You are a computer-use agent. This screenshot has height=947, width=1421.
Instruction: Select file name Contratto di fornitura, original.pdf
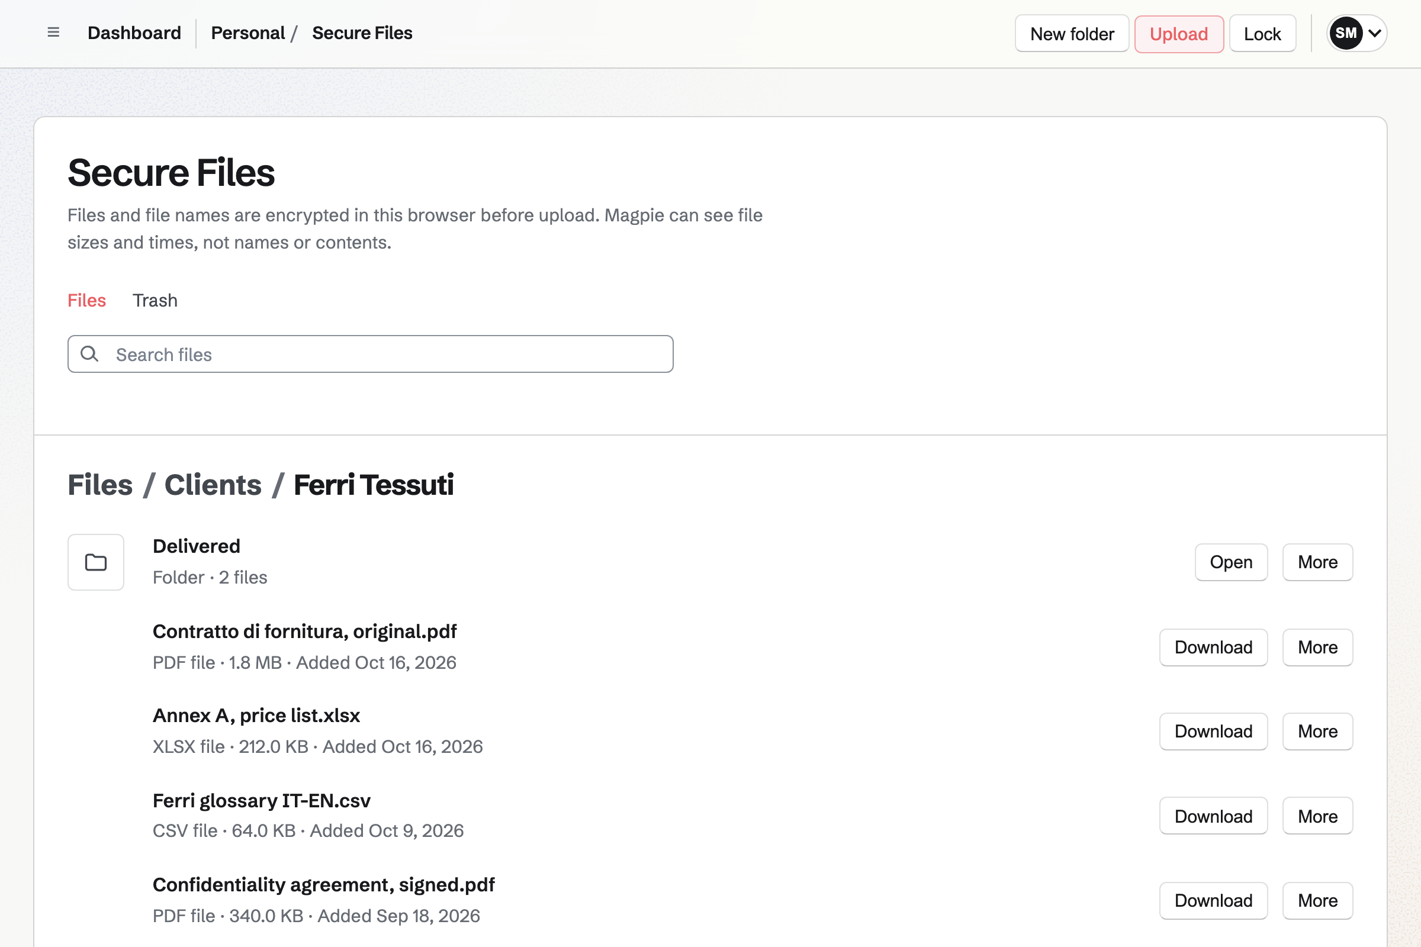point(304,632)
